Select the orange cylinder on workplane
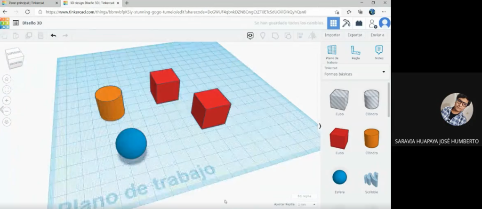This screenshot has width=482, height=209. [109, 104]
